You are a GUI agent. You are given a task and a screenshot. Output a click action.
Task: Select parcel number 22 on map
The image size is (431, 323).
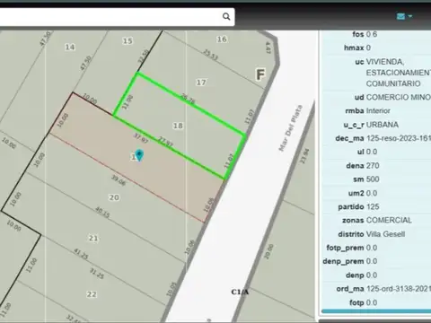click(92, 294)
